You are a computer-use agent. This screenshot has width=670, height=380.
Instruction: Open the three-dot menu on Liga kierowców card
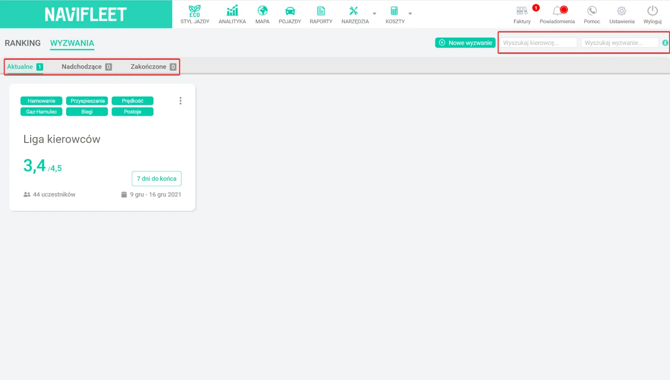click(180, 101)
